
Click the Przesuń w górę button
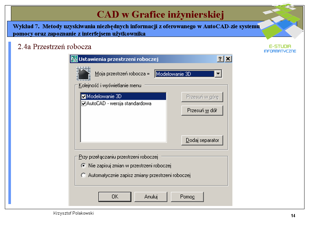tap(202, 97)
